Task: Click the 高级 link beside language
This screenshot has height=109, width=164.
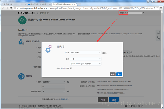Action: point(104,53)
